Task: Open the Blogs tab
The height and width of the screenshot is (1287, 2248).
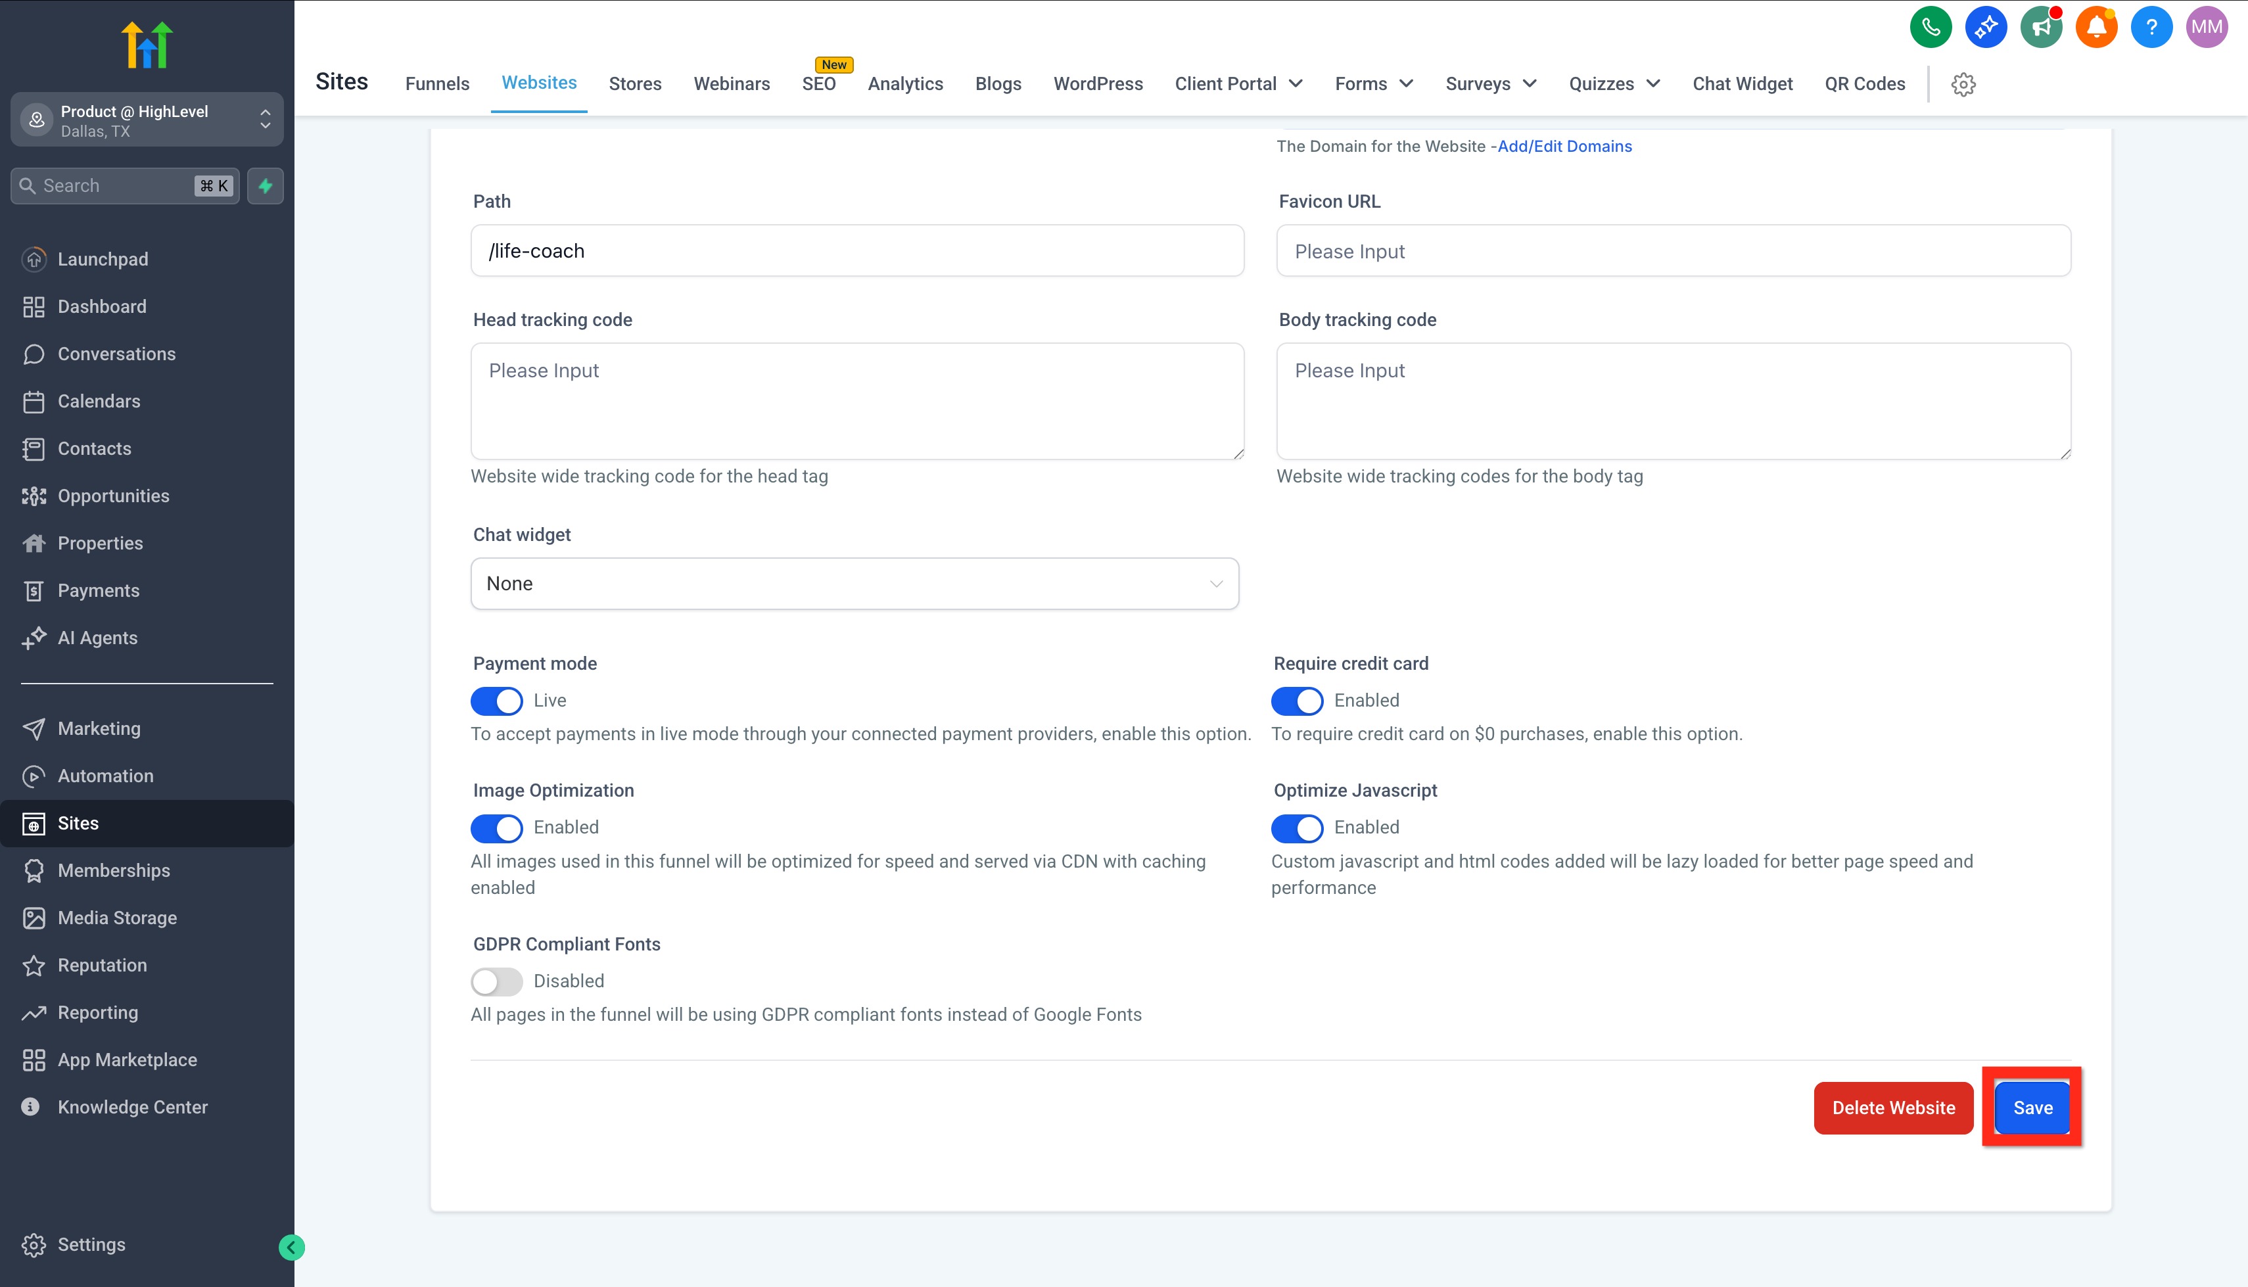Action: [x=998, y=84]
